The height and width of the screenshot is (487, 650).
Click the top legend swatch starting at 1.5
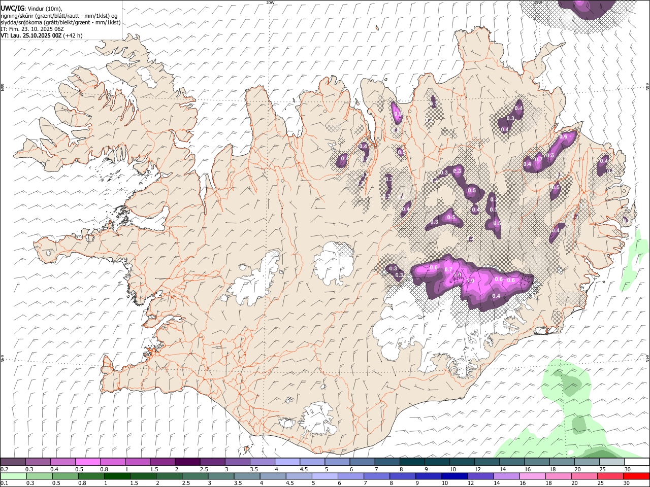[x=162, y=462]
